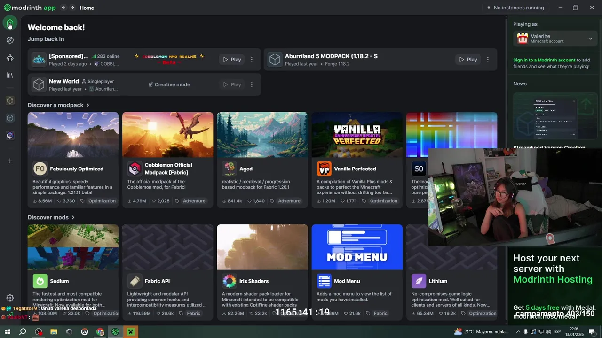602x338 pixels.
Task: Click the Iris Shaders title text
Action: [x=254, y=281]
